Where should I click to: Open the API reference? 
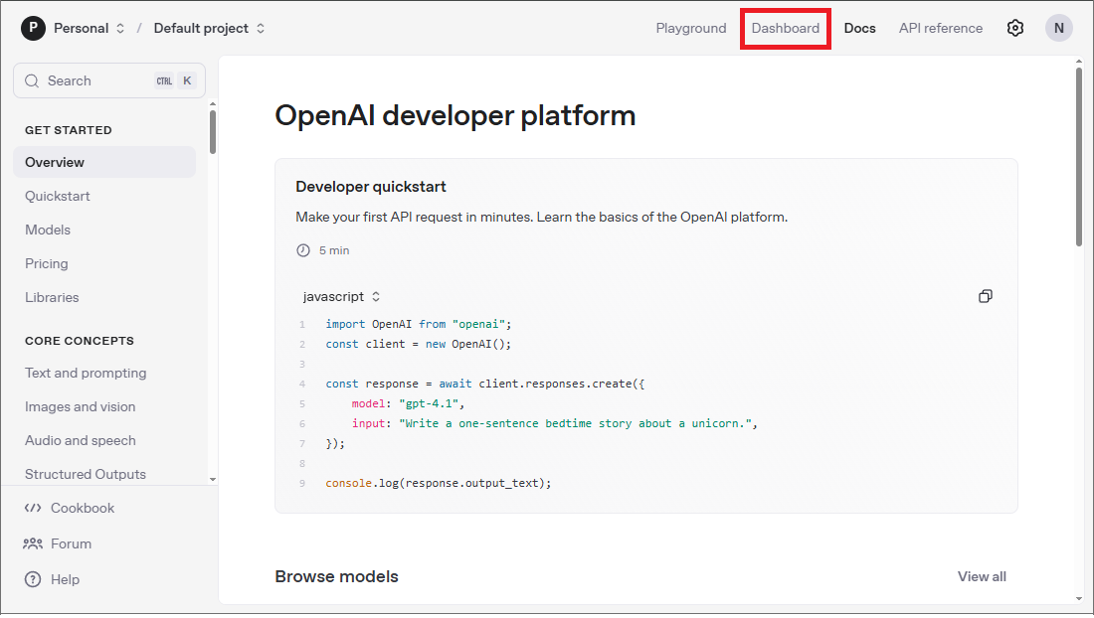pos(939,28)
